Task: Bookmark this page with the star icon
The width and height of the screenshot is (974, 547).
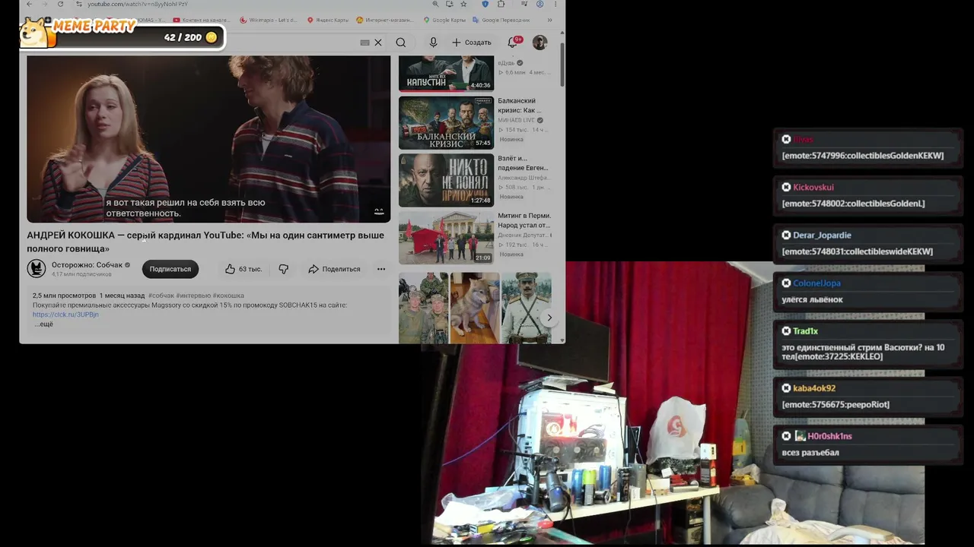Action: tap(463, 5)
